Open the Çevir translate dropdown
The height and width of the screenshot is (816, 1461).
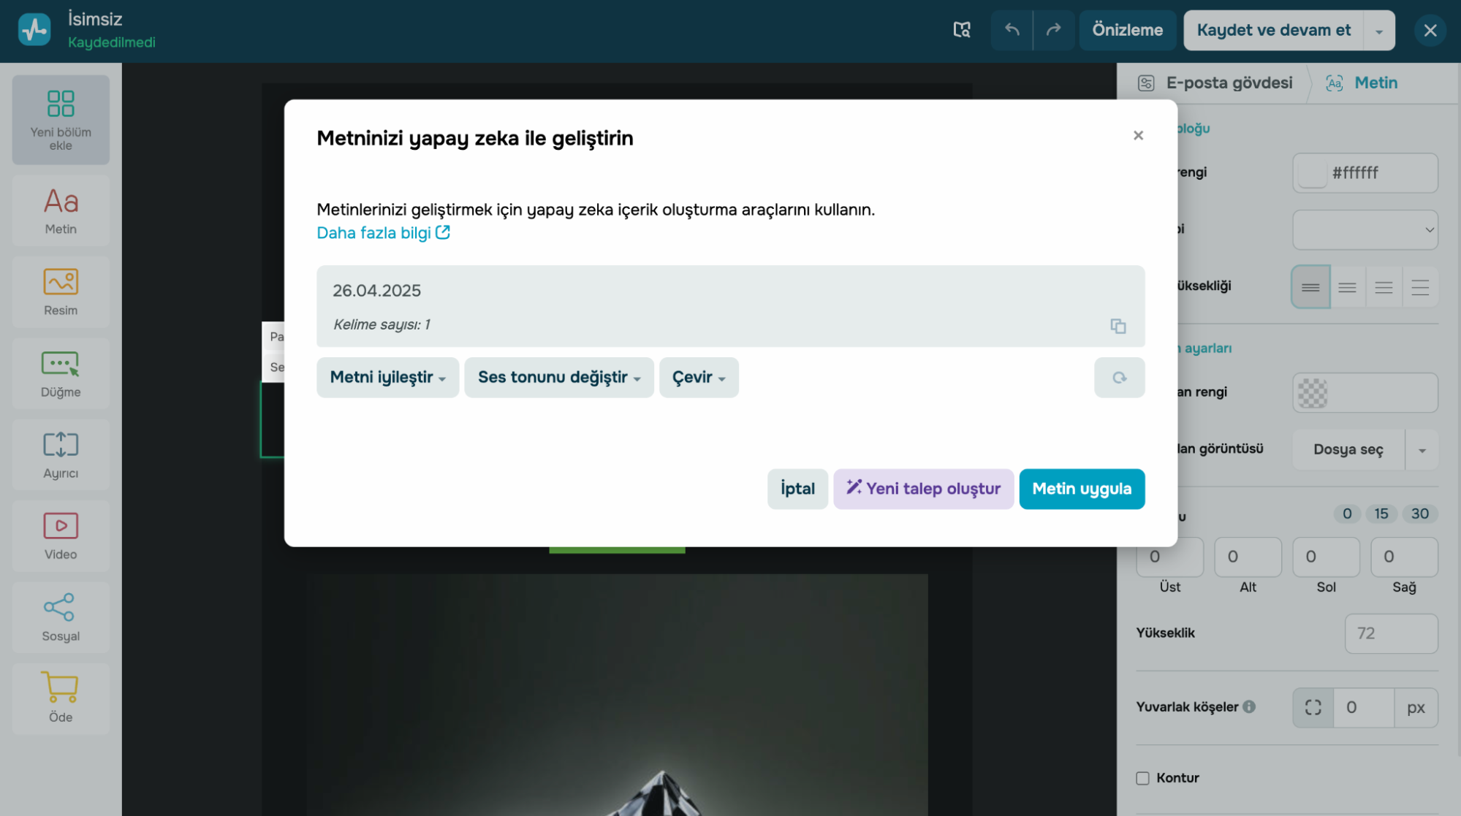[x=698, y=378]
